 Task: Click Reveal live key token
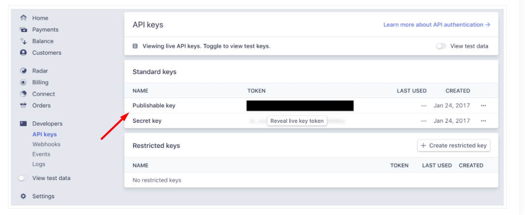pos(297,121)
